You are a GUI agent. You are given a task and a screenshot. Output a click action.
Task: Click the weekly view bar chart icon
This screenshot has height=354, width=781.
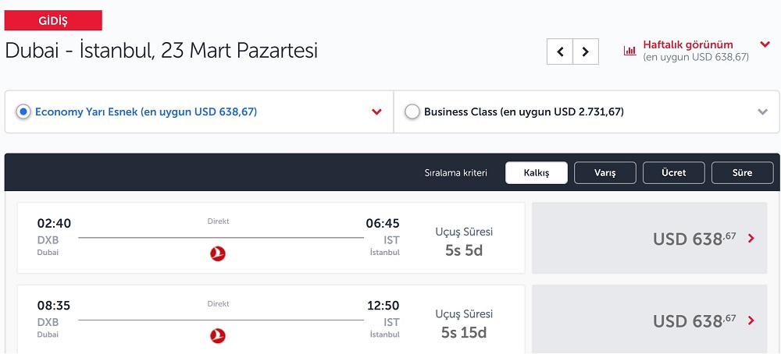tap(630, 50)
